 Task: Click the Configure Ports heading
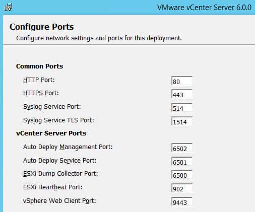coord(42,27)
